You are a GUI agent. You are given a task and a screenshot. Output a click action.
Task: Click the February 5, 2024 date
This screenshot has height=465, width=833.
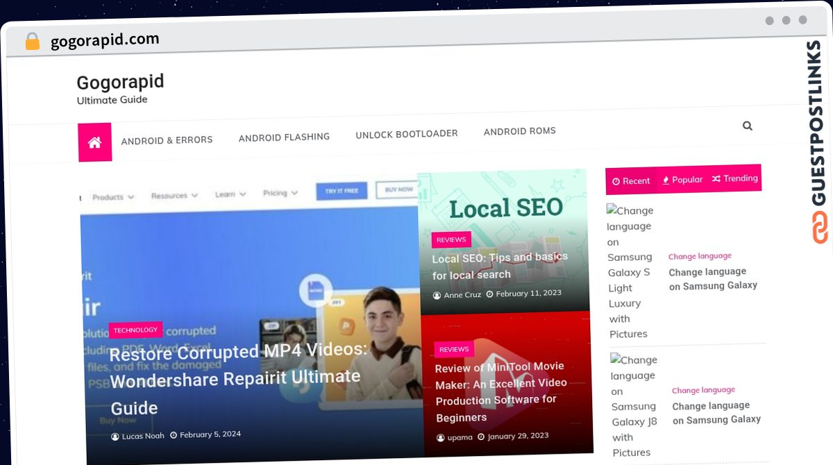tap(205, 434)
